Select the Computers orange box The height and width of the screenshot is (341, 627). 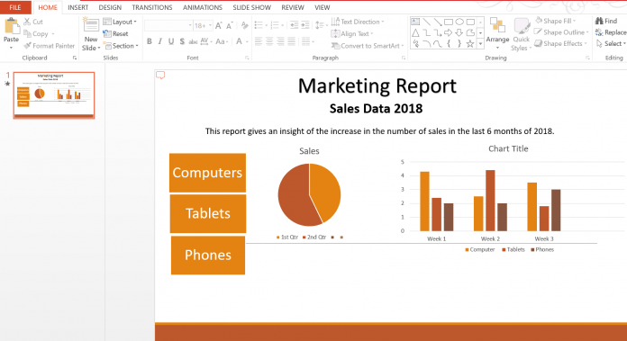click(x=207, y=173)
